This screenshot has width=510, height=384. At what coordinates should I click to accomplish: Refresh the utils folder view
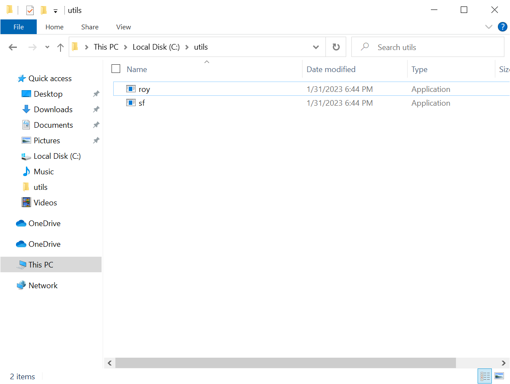(x=336, y=47)
